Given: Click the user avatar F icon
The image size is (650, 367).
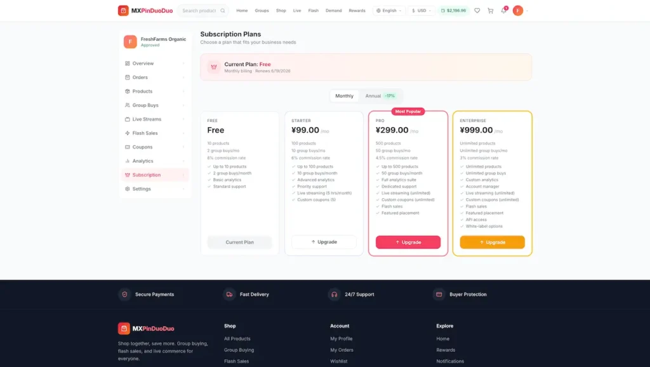Looking at the screenshot, I should [x=518, y=10].
